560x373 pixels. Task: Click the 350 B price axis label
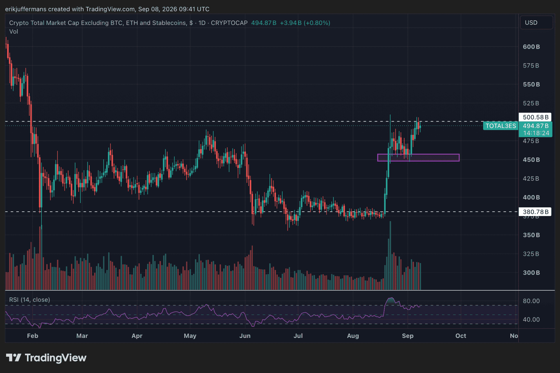[531, 235]
